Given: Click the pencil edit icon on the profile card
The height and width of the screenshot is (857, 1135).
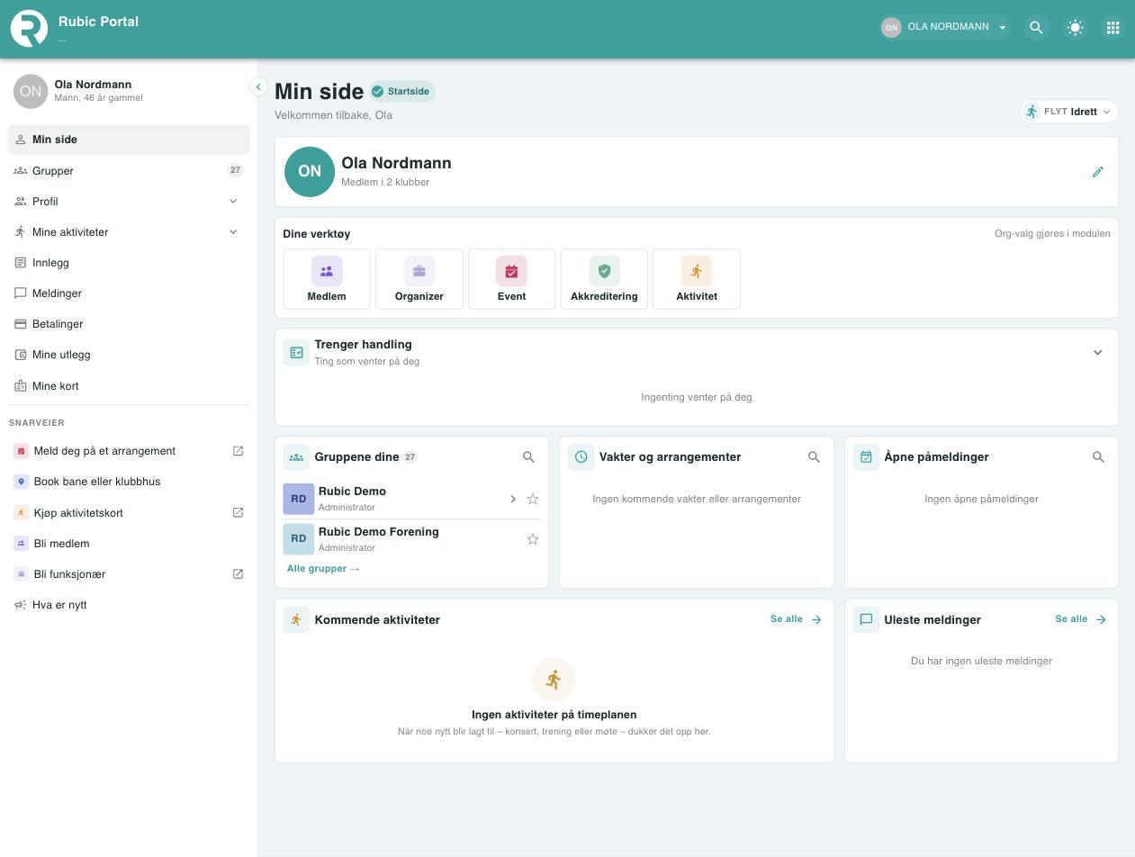Looking at the screenshot, I should coord(1097,172).
